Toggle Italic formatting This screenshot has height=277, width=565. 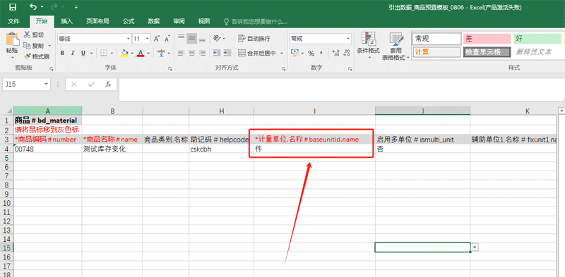(73, 54)
